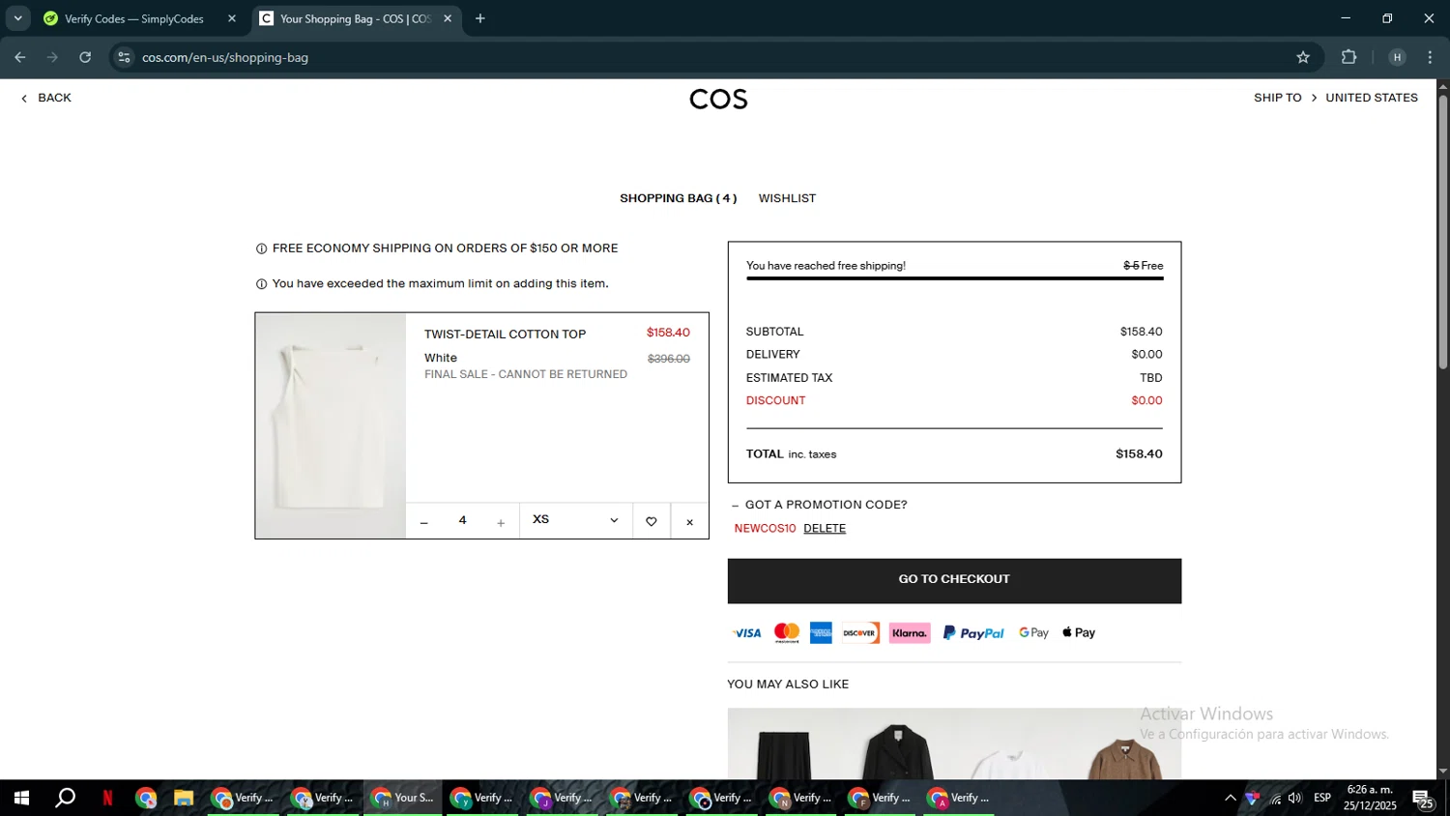Open File Explorer from the taskbar
The height and width of the screenshot is (816, 1450).
click(183, 798)
